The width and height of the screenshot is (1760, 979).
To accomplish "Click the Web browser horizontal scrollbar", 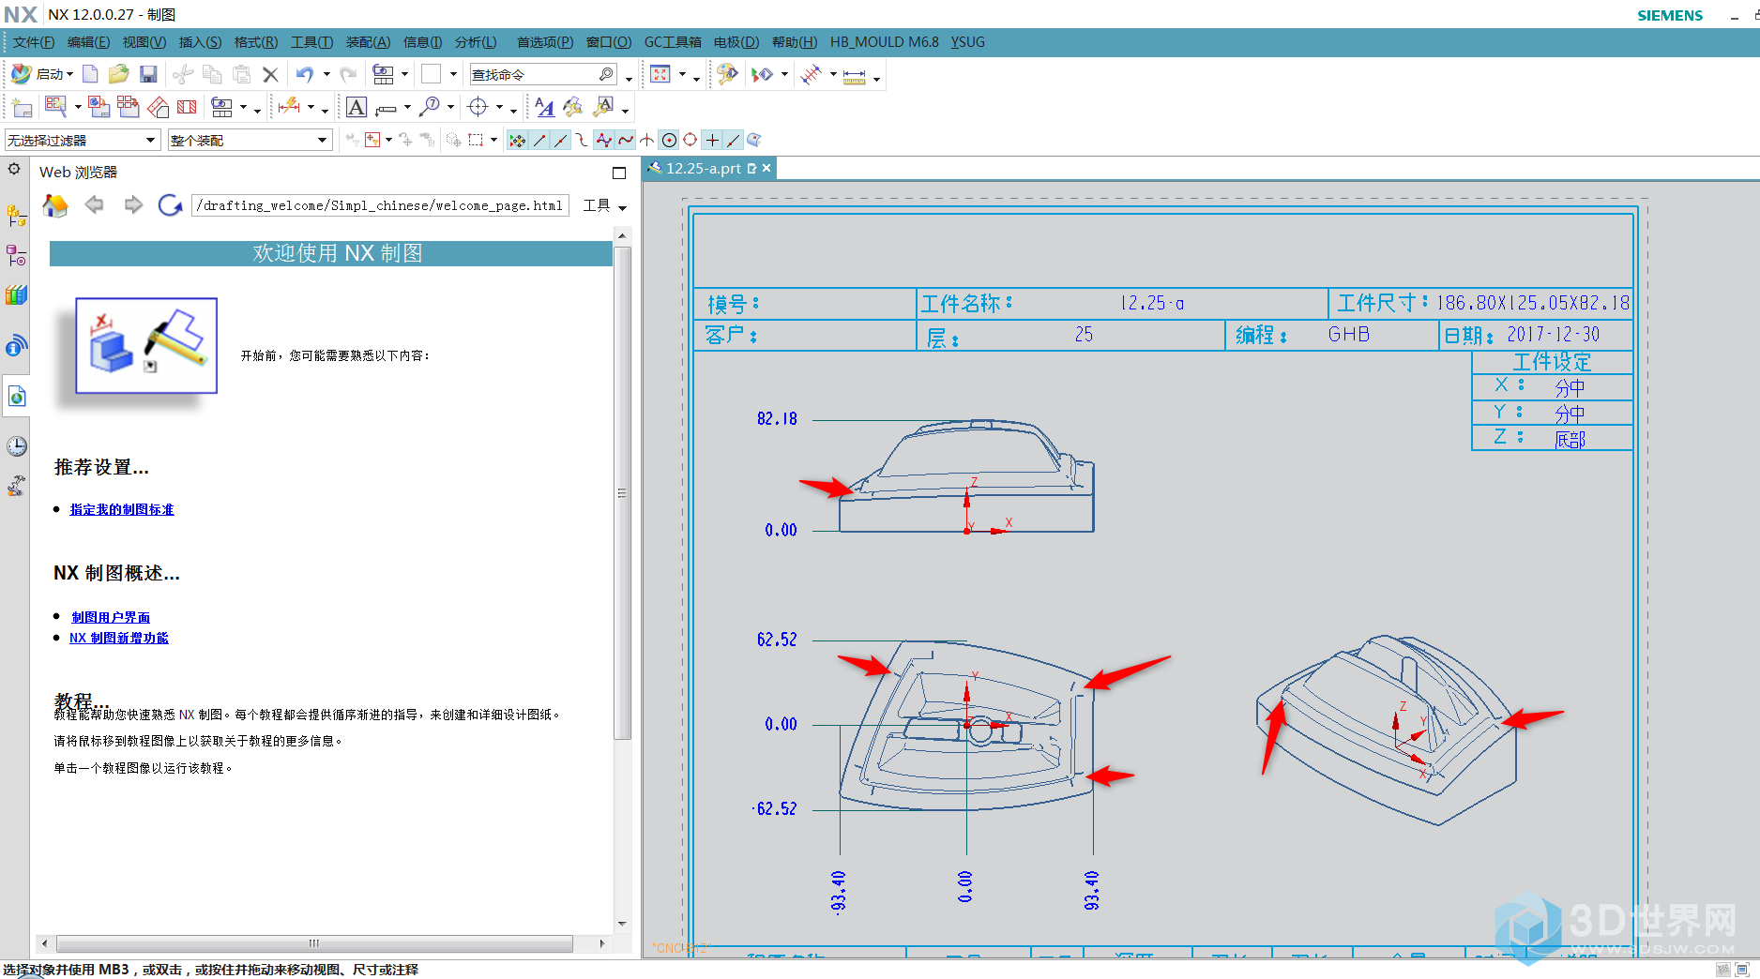I will point(314,943).
